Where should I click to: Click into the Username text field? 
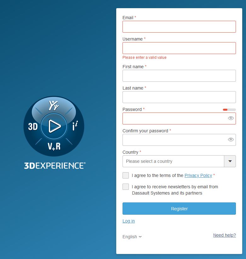point(179,48)
